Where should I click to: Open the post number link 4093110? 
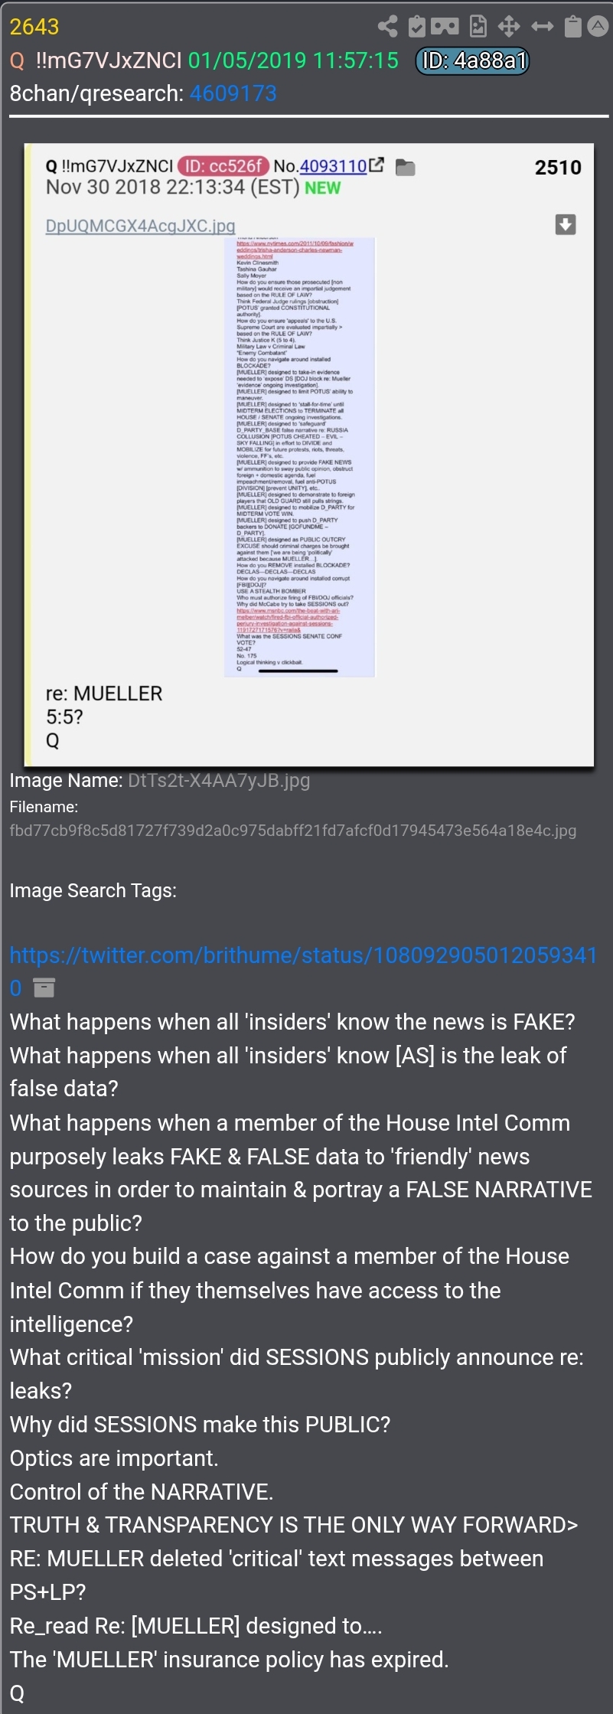[333, 166]
